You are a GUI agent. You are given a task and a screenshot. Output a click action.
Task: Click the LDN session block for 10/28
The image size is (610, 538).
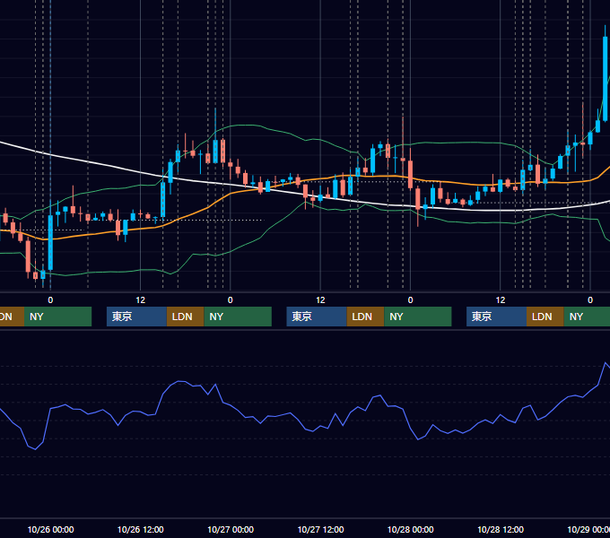(545, 317)
